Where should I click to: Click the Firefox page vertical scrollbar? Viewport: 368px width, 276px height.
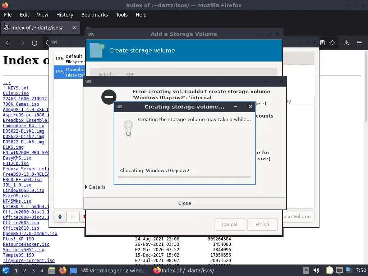pos(365,86)
